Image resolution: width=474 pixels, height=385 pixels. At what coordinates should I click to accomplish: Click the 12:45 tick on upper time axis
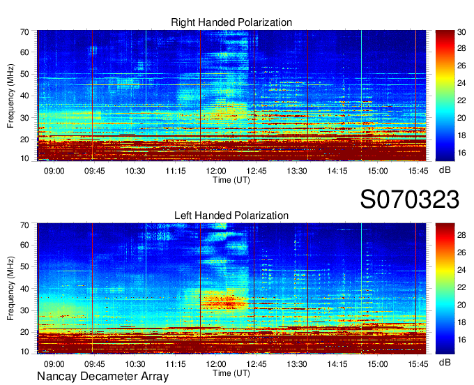(x=257, y=171)
